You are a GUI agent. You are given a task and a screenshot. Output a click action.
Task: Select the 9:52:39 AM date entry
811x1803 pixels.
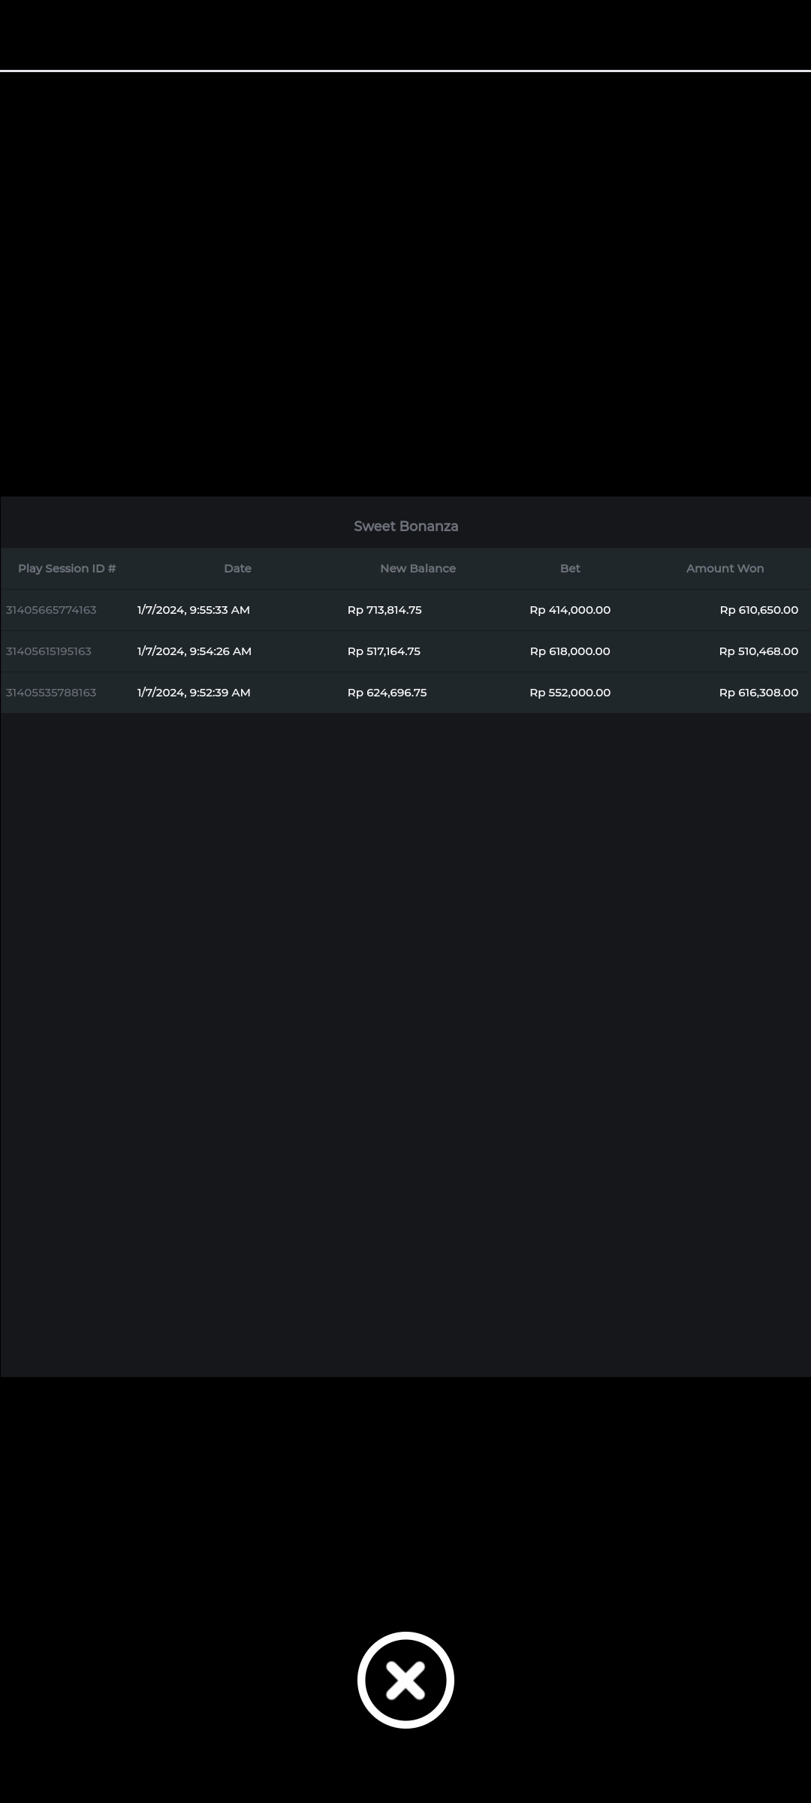click(x=194, y=693)
